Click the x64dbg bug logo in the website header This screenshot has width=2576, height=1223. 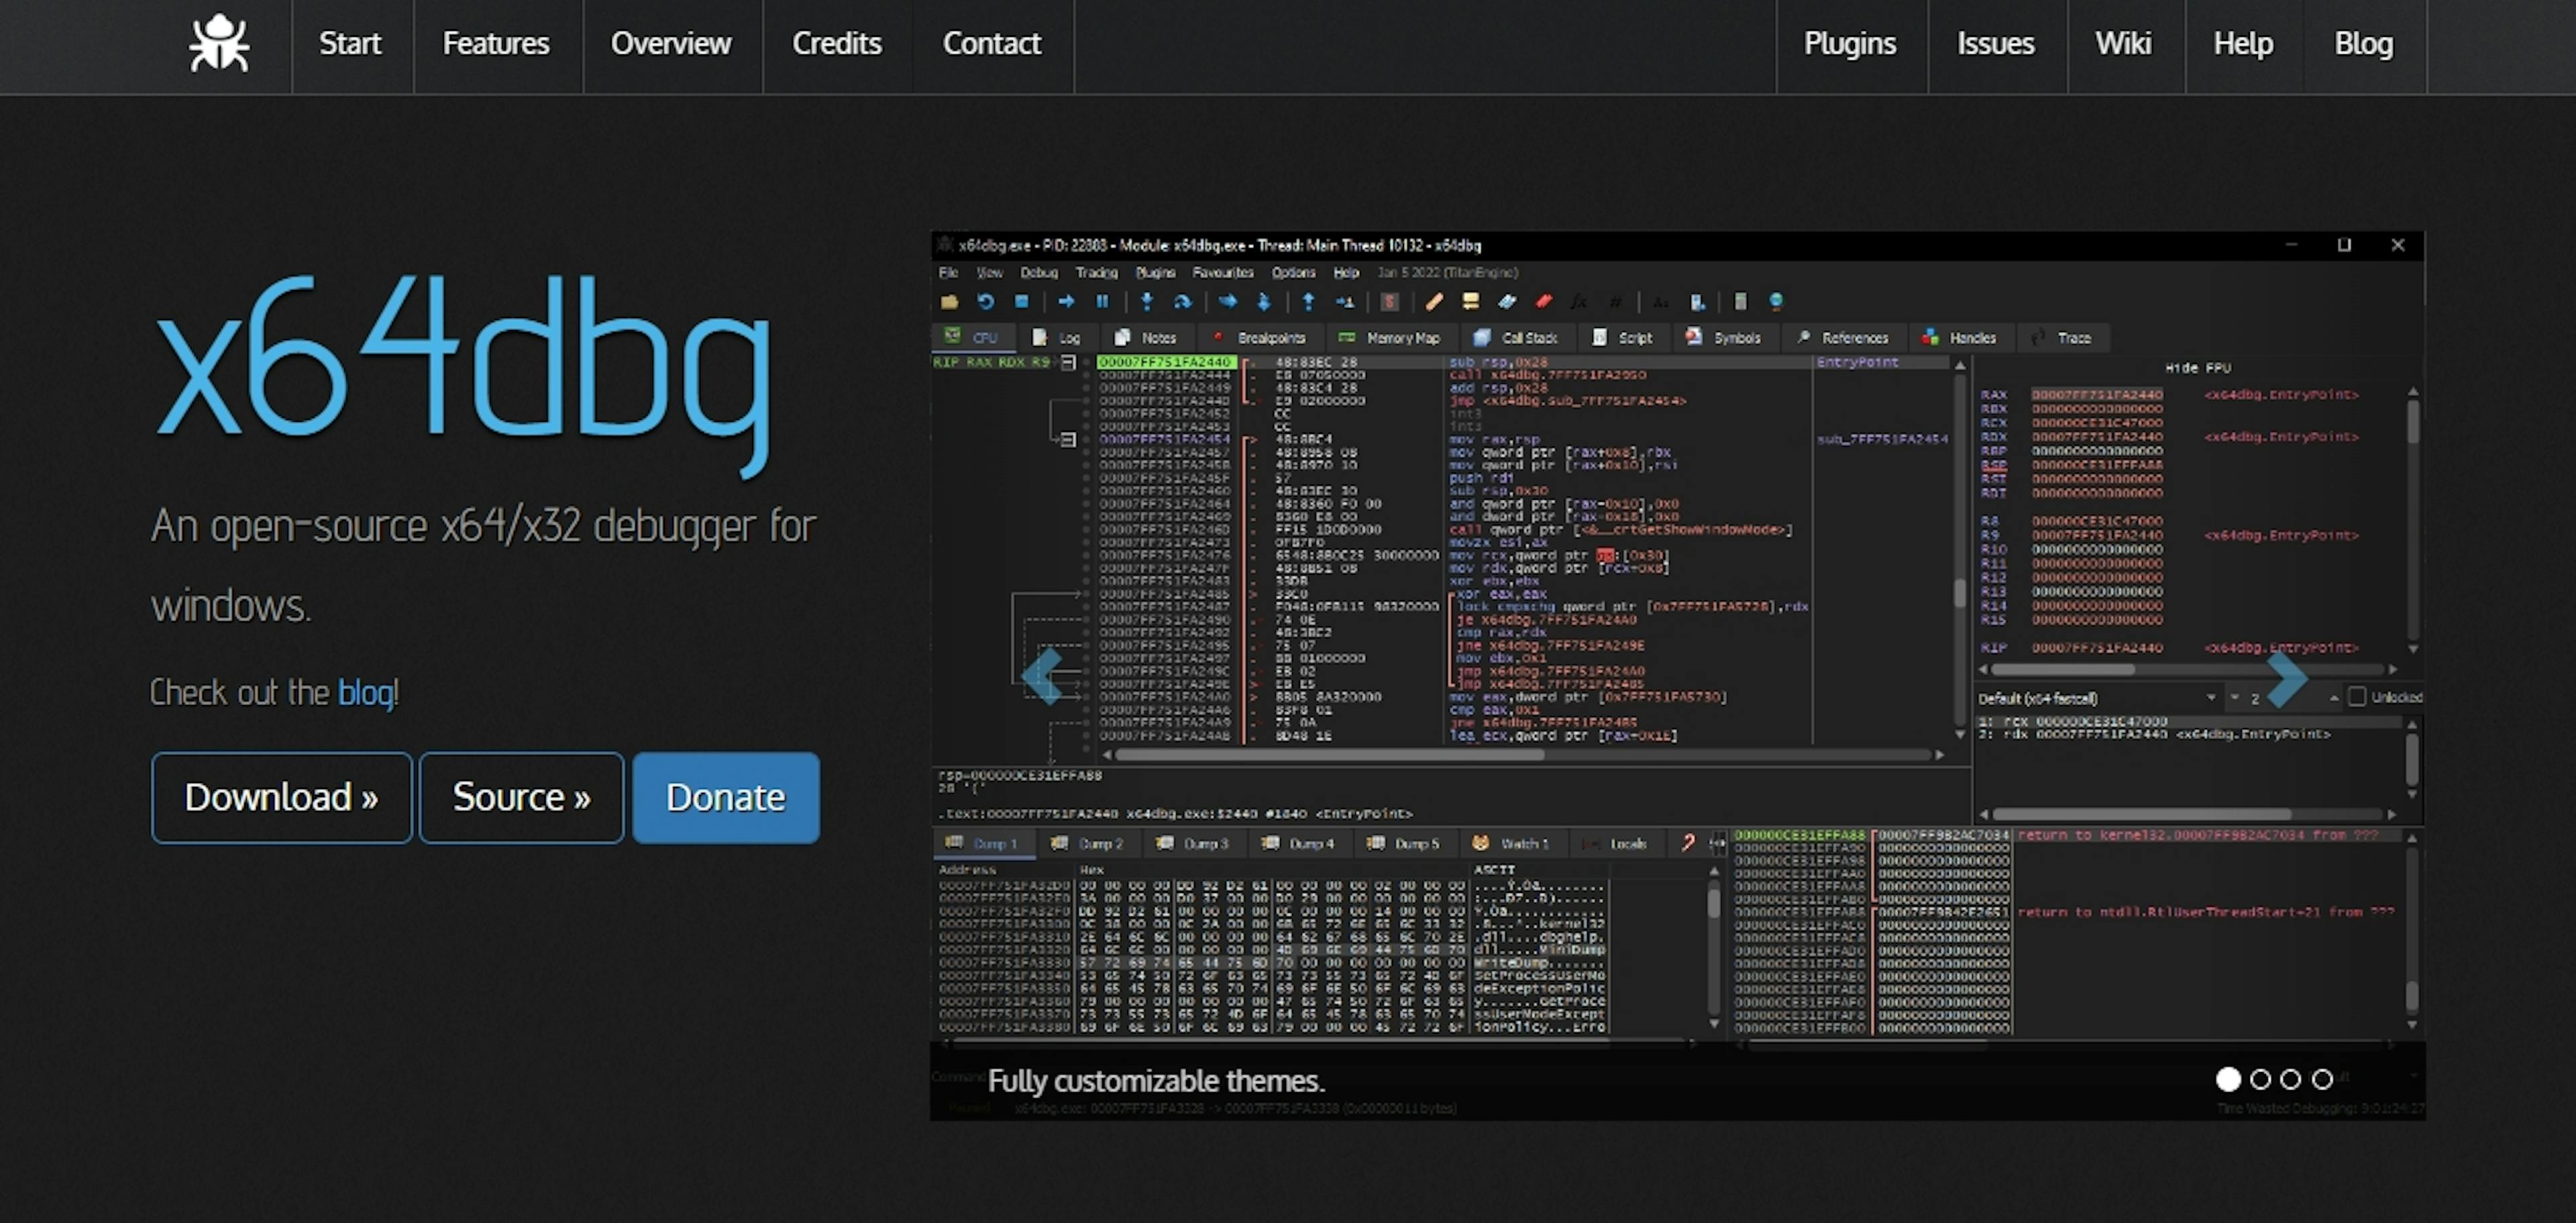(x=219, y=44)
